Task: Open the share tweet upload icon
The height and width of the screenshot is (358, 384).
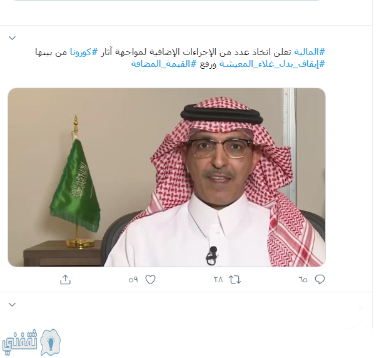Action: [x=66, y=280]
